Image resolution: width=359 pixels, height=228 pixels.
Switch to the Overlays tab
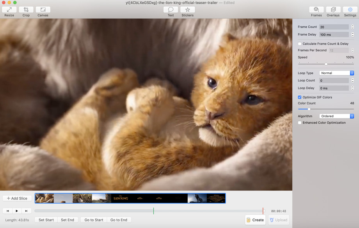(x=333, y=10)
